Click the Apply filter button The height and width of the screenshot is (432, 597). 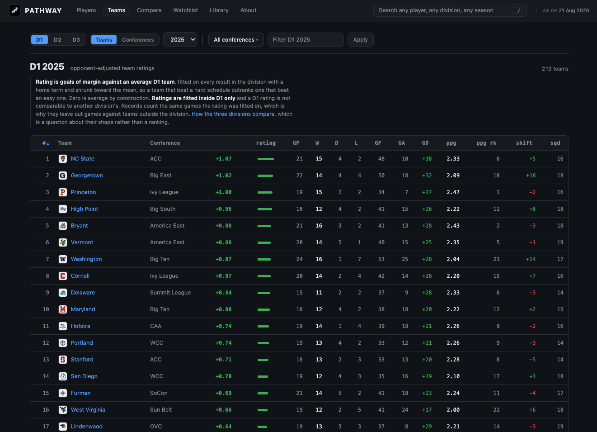click(361, 40)
